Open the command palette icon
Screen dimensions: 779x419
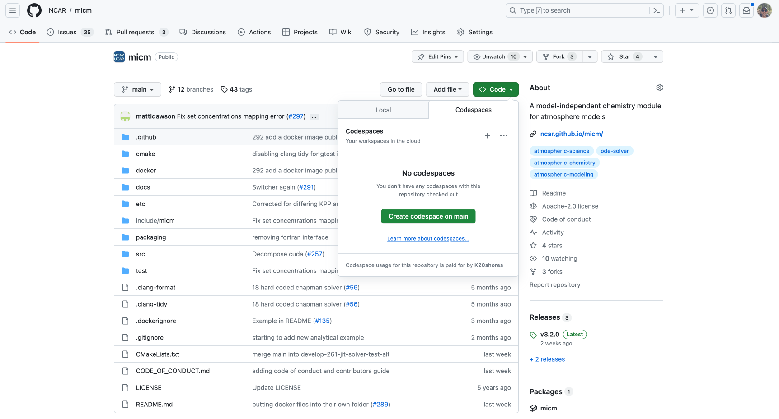[x=657, y=10]
